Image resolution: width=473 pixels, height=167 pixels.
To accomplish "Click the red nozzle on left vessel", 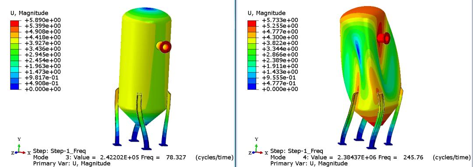I will 164,47.
